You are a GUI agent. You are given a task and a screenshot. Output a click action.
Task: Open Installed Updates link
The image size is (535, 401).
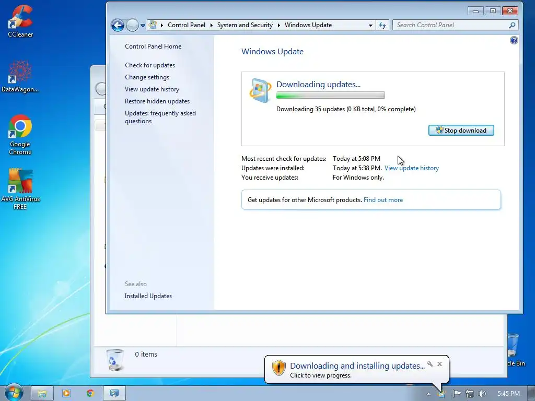click(148, 296)
